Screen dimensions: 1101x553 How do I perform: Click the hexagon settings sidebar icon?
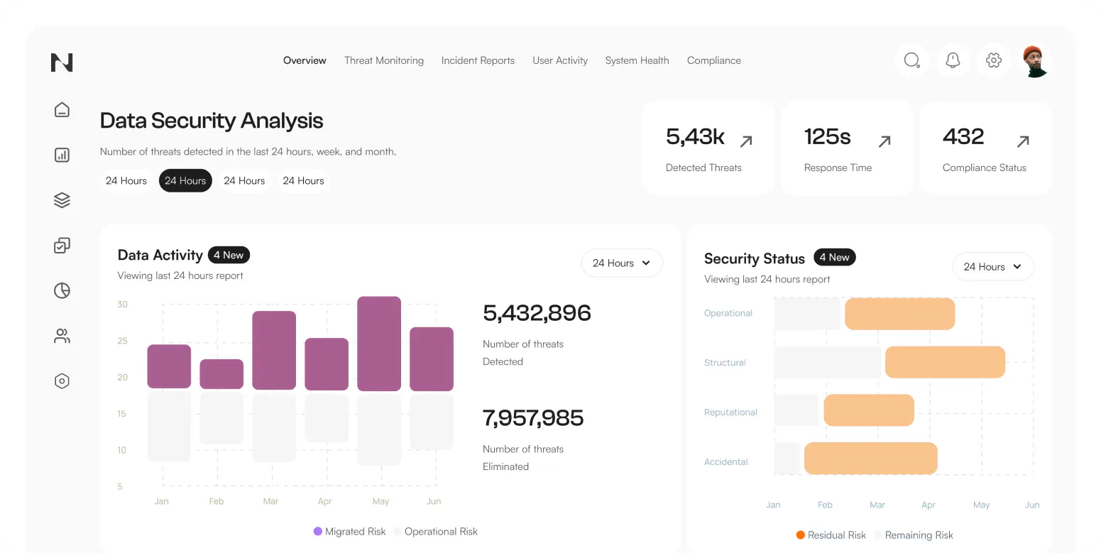click(x=62, y=381)
